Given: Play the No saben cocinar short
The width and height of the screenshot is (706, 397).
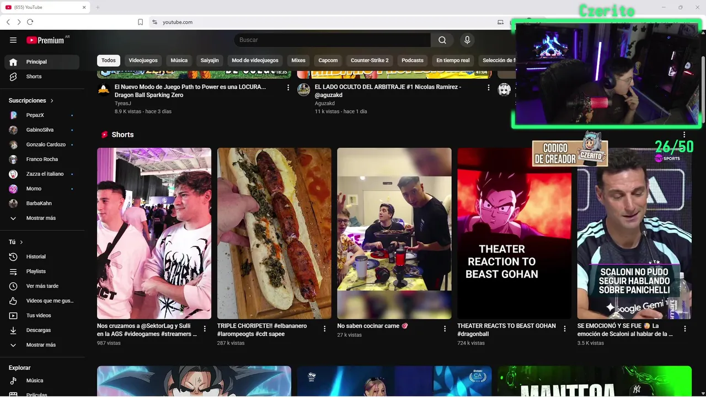Looking at the screenshot, I should pyautogui.click(x=394, y=233).
